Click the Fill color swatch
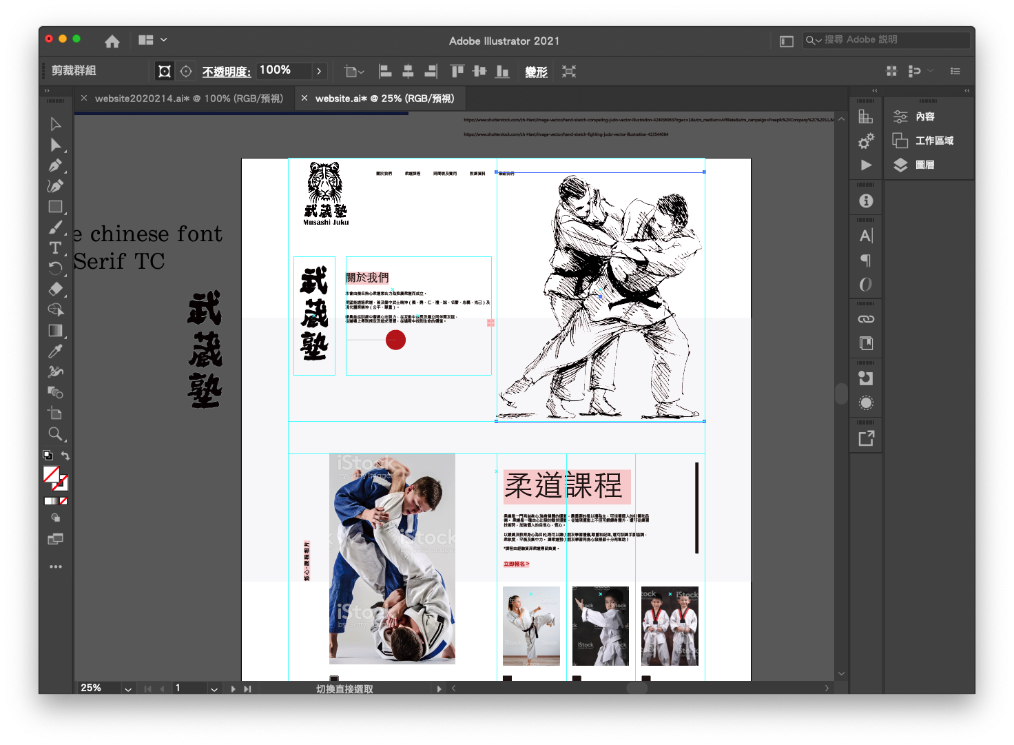The width and height of the screenshot is (1014, 745). coord(51,474)
